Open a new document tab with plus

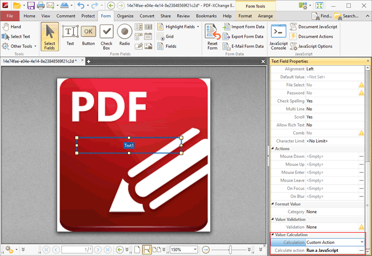(88, 62)
